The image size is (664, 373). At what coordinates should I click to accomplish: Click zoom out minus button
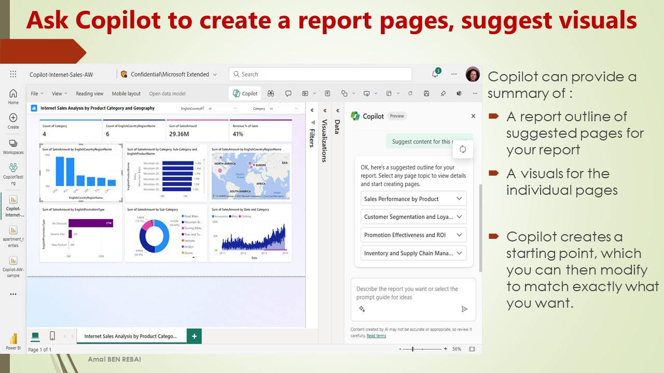[x=401, y=349]
